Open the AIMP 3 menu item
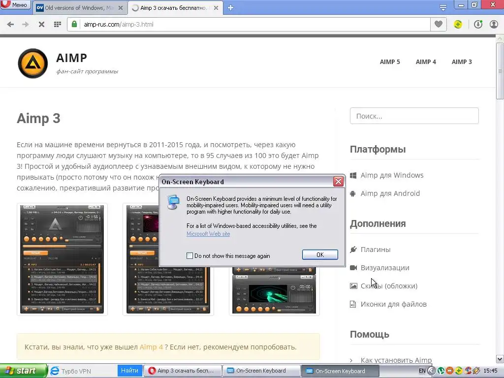 (462, 62)
